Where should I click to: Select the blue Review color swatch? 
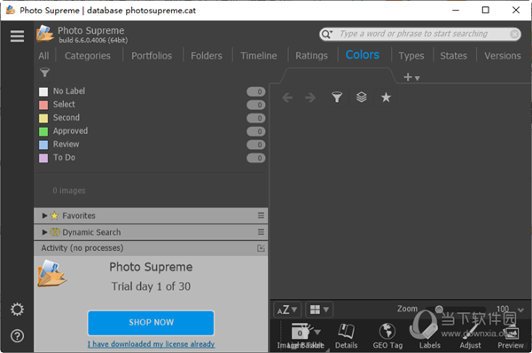[x=43, y=145]
